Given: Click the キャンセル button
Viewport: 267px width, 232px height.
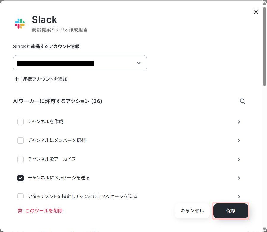Looking at the screenshot, I should pyautogui.click(x=192, y=211).
